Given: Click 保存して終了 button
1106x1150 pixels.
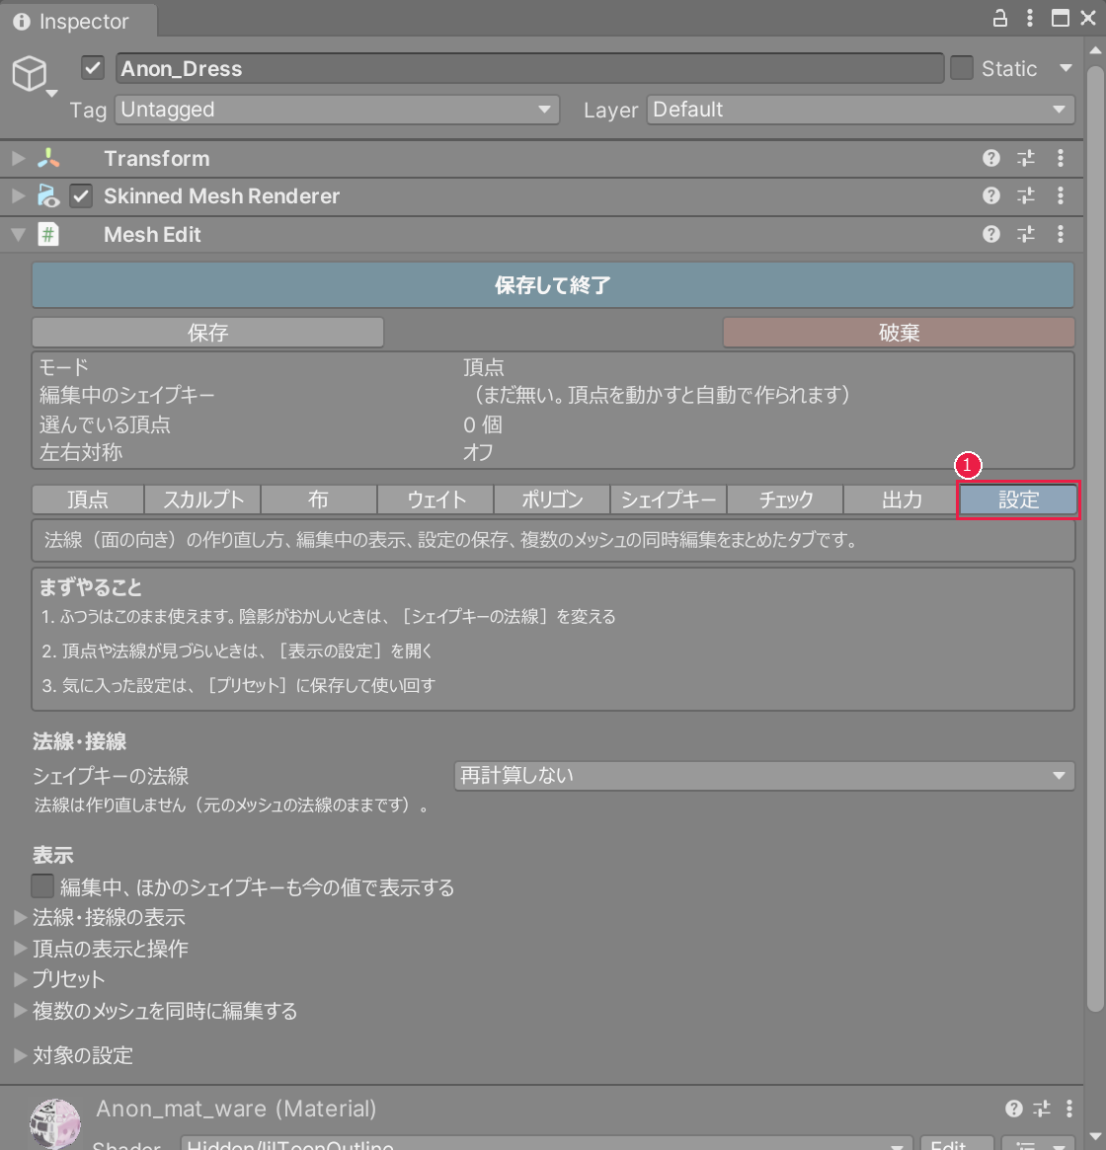Looking at the screenshot, I should [x=553, y=284].
